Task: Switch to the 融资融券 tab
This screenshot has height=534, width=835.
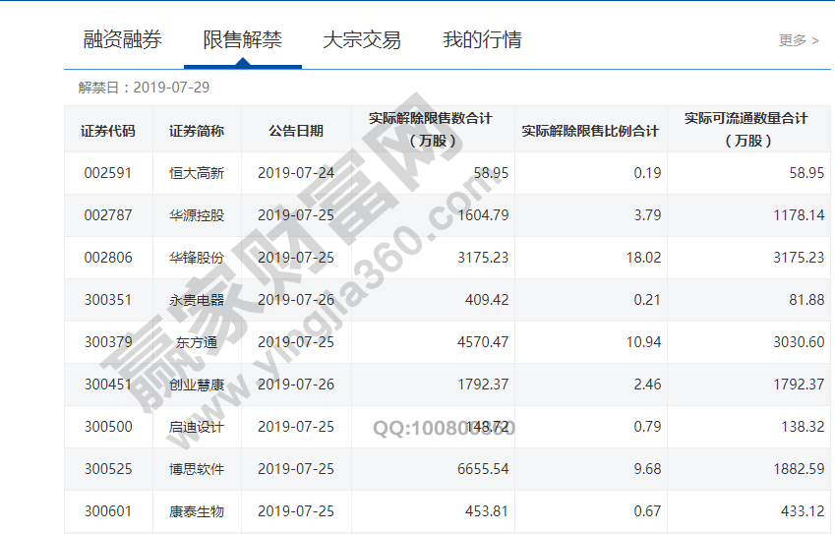Action: (123, 40)
